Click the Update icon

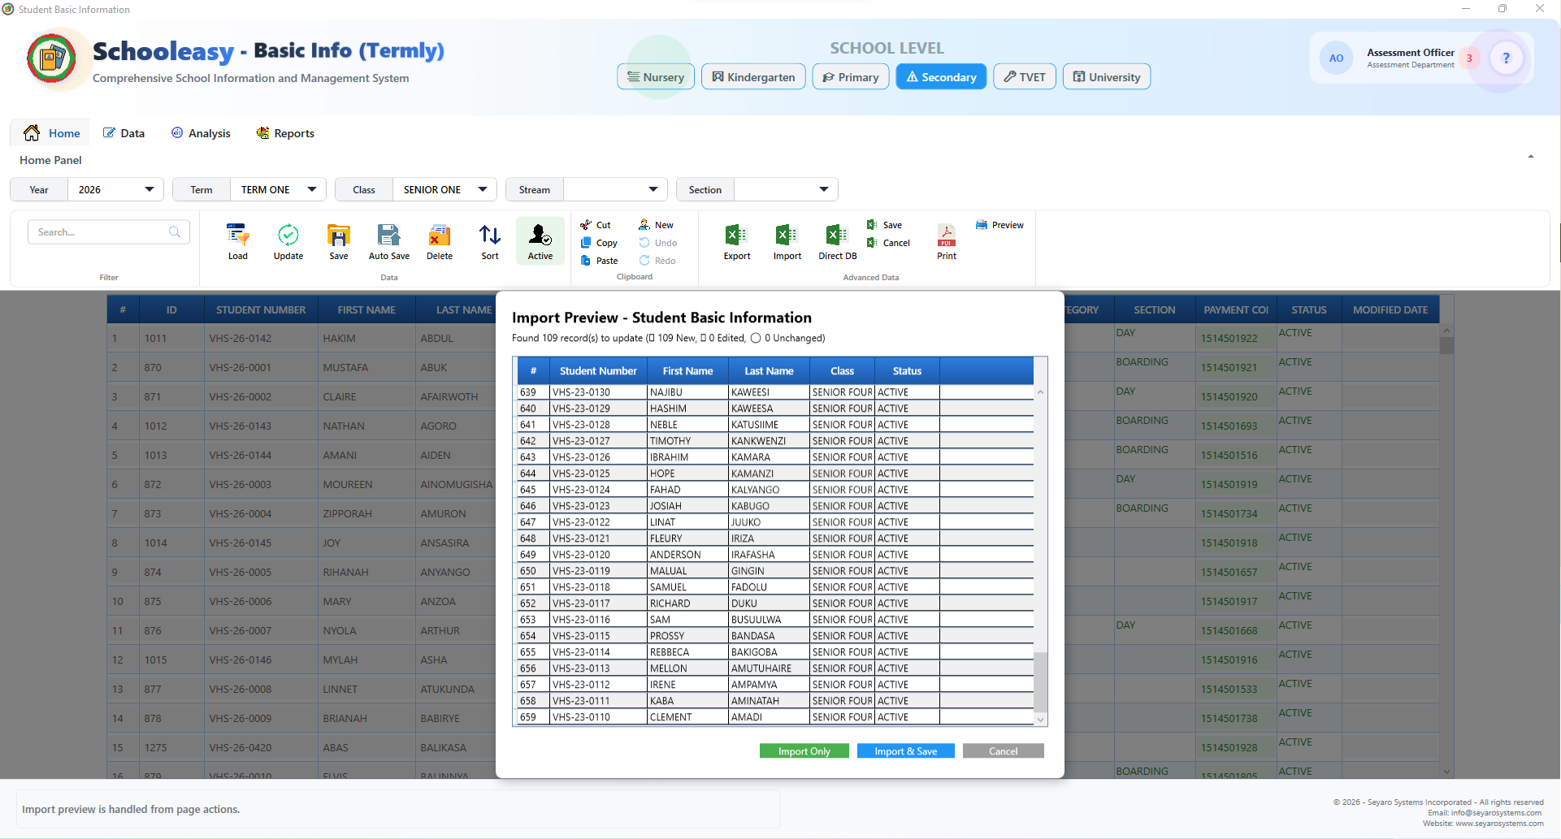click(x=288, y=241)
